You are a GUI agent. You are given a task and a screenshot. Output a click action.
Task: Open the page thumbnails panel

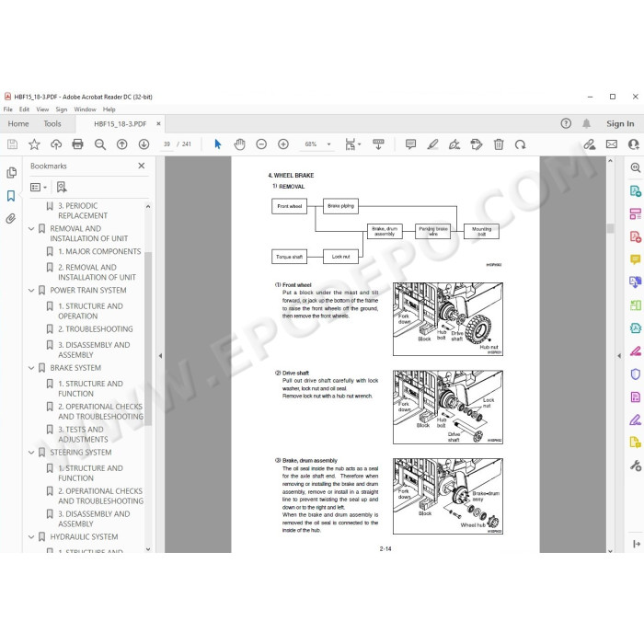point(11,173)
